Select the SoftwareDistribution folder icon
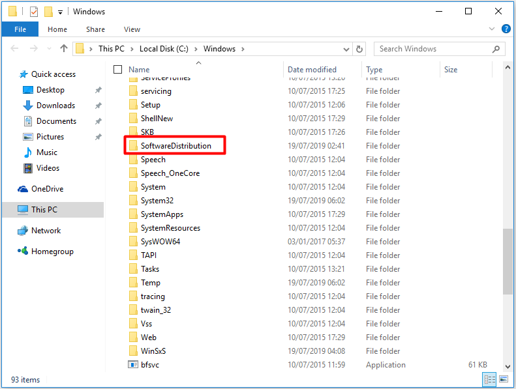Image resolution: width=516 pixels, height=389 pixels. click(x=133, y=145)
